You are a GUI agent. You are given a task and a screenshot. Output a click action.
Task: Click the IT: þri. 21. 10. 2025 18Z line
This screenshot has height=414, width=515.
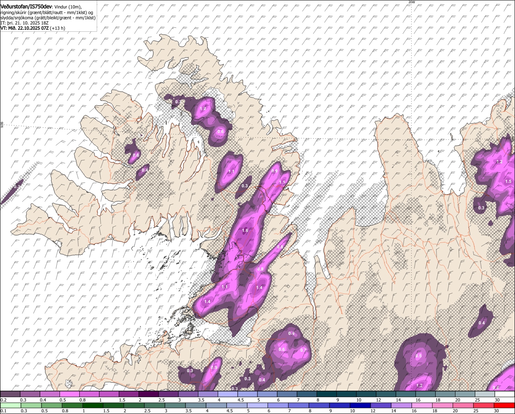tap(25, 23)
